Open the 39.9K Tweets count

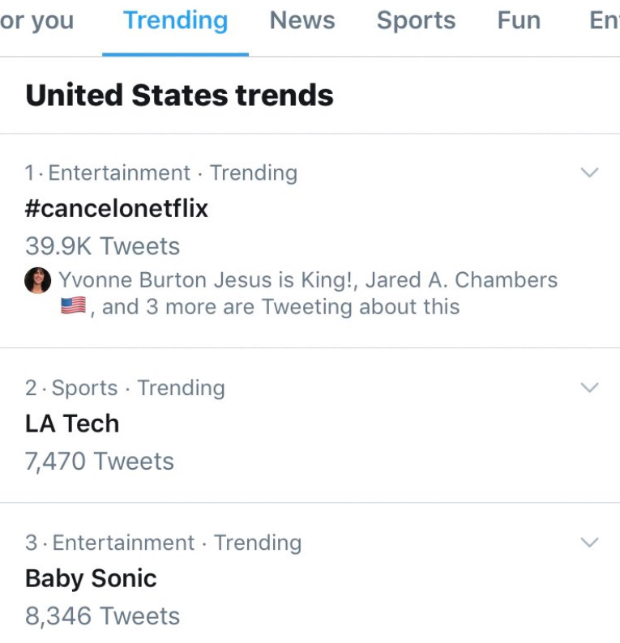[103, 246]
